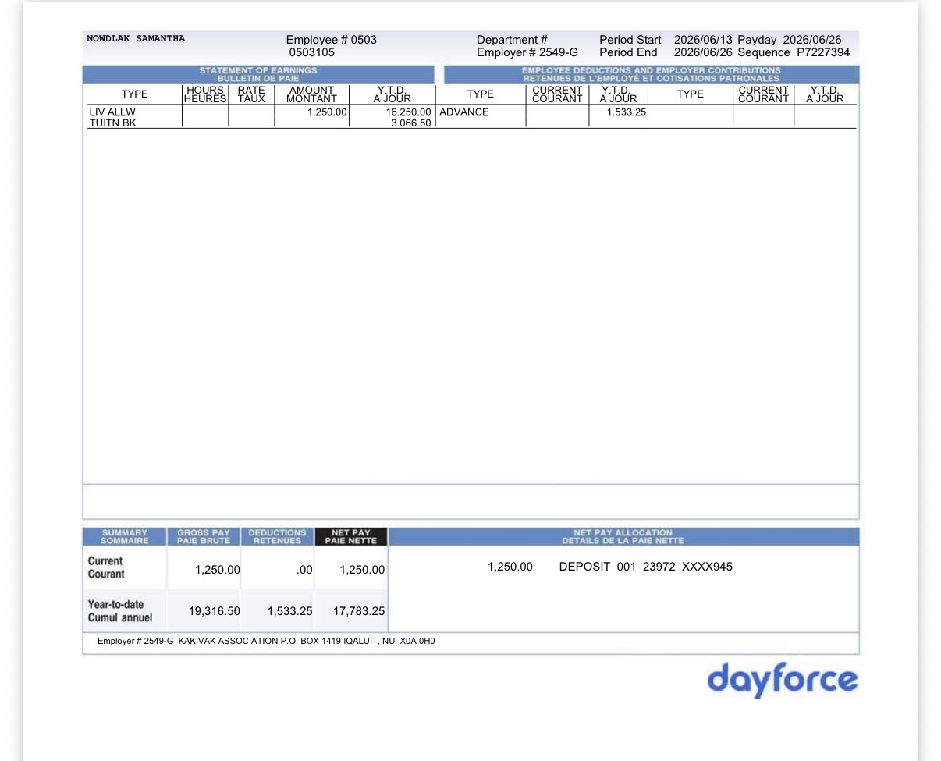Image resolution: width=941 pixels, height=761 pixels.
Task: Select the period start date 2026/06/13
Action: 703,40
